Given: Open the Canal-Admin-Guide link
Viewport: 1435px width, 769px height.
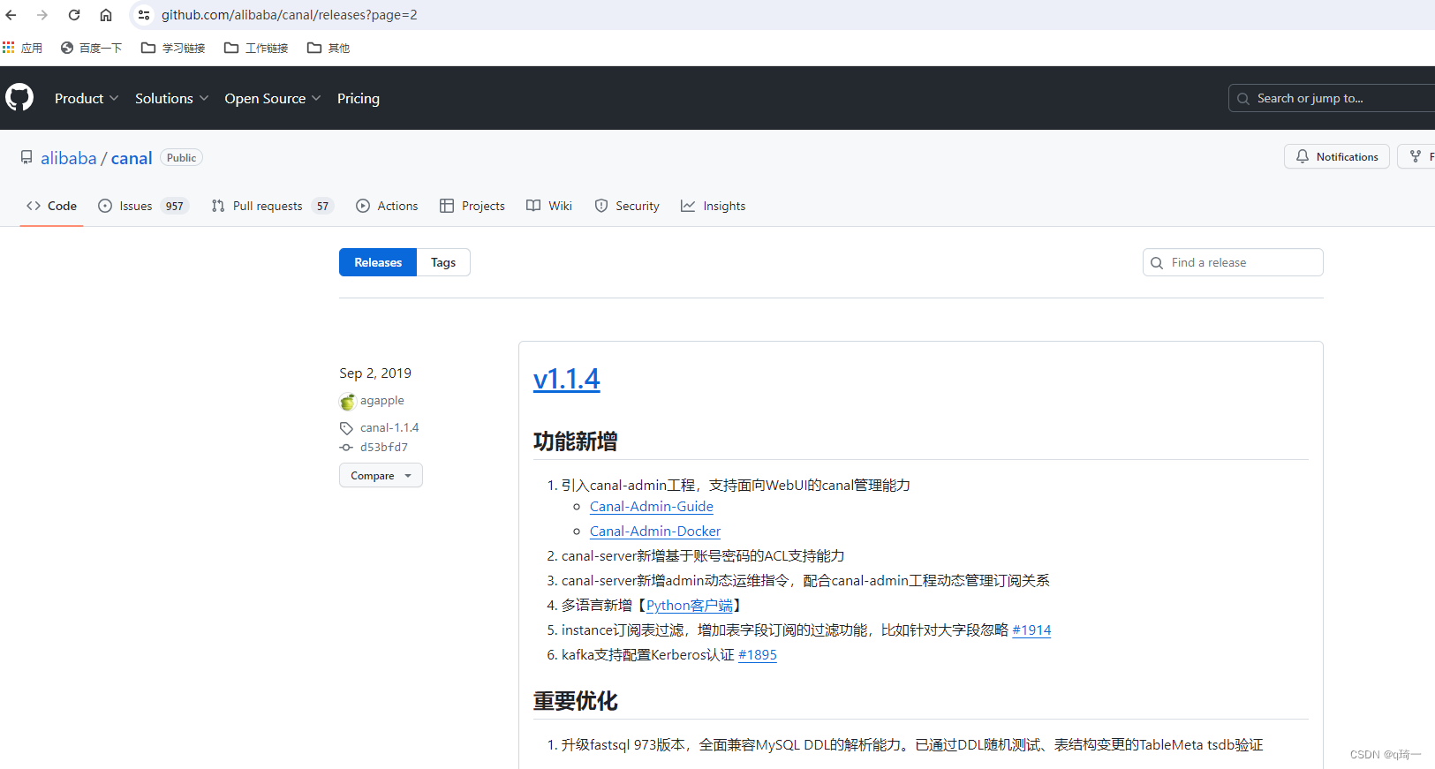Looking at the screenshot, I should (x=652, y=507).
